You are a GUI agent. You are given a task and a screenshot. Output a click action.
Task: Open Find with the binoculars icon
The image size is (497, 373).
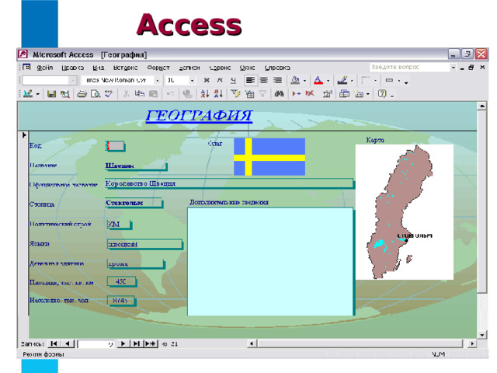point(279,94)
